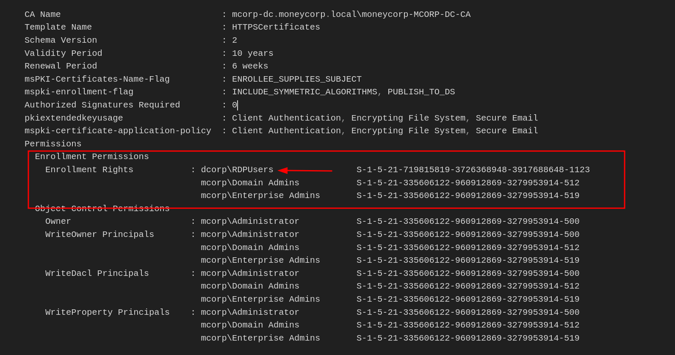The width and height of the screenshot is (675, 355).
Task: Click the WriteProperty Principals label
Action: click(x=107, y=312)
